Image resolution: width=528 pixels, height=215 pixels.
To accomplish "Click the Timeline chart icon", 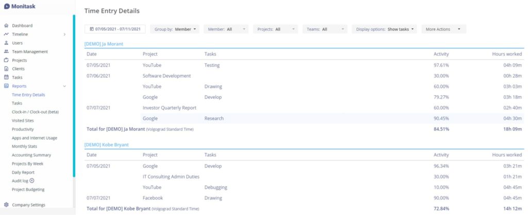I will [x=6, y=34].
